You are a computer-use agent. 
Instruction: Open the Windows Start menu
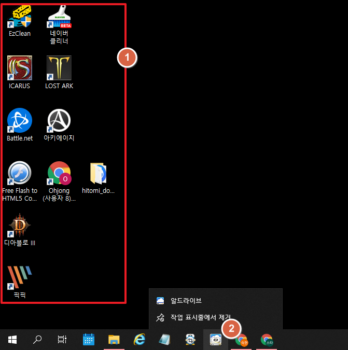[x=12, y=340]
